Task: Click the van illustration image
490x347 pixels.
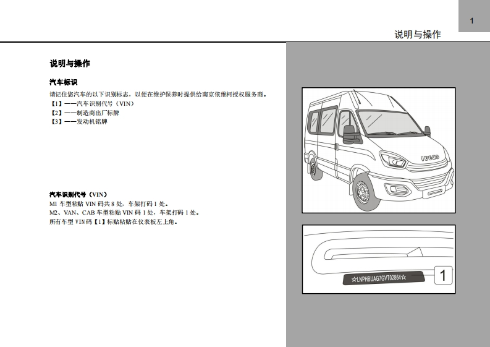Action: (x=378, y=151)
